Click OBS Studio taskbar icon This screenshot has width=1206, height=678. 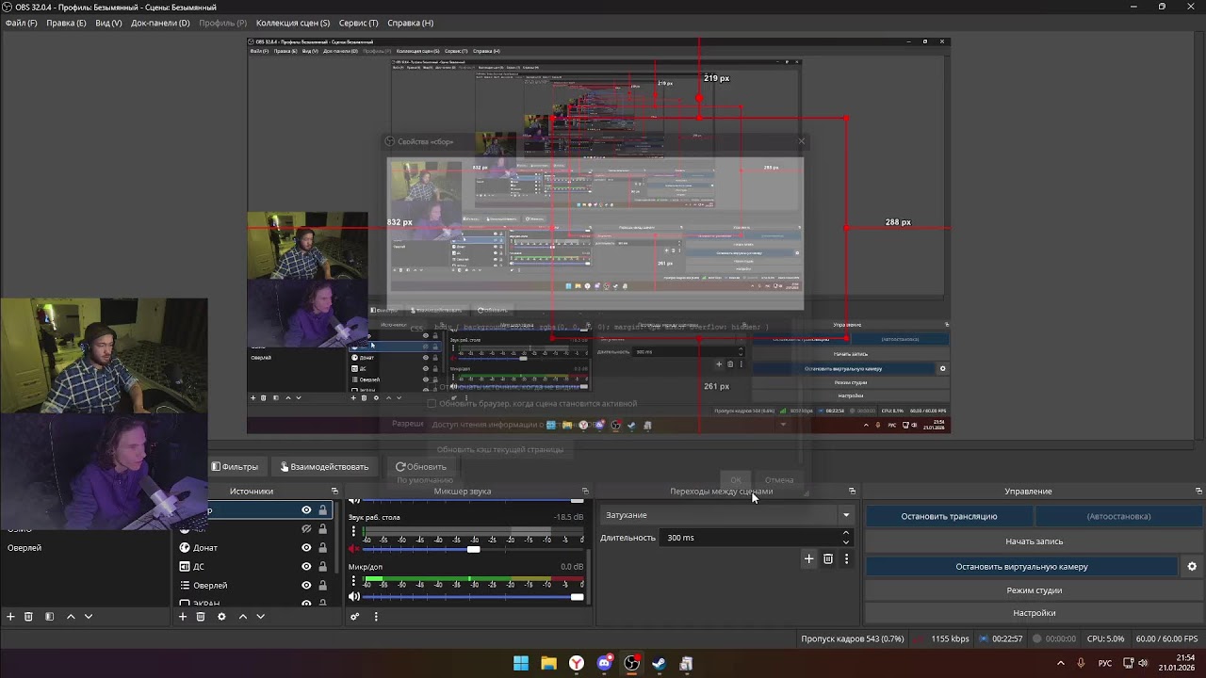point(631,664)
